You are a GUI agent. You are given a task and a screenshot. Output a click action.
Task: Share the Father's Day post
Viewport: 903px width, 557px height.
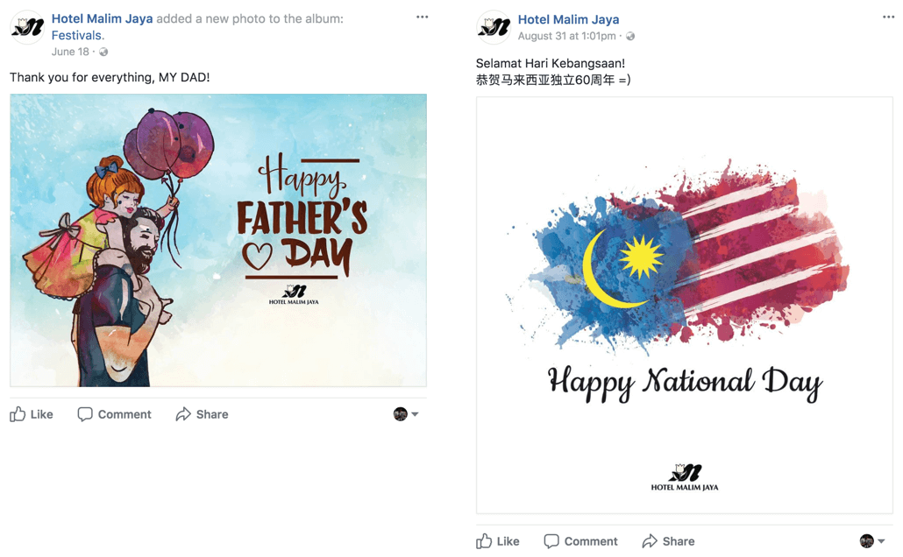click(x=203, y=414)
